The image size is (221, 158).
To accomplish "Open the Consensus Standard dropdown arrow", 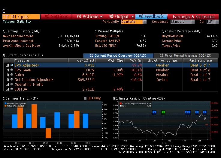I will pyautogui.click(x=193, y=22).
